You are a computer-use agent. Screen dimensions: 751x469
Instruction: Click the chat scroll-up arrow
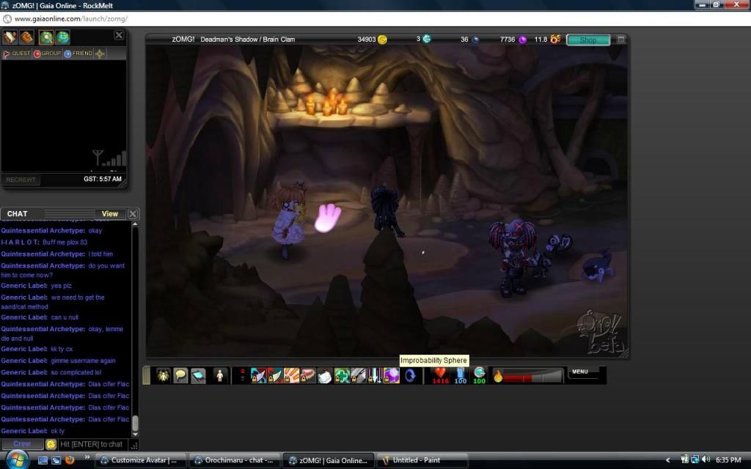click(135, 224)
